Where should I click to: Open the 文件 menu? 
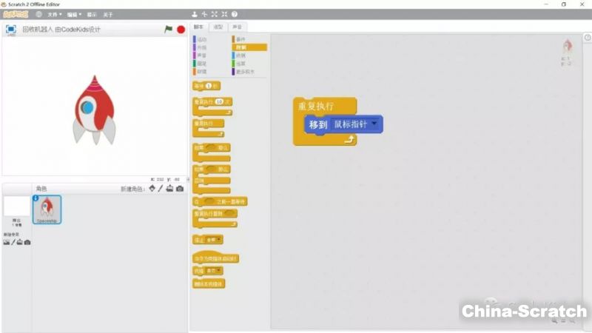pos(54,14)
